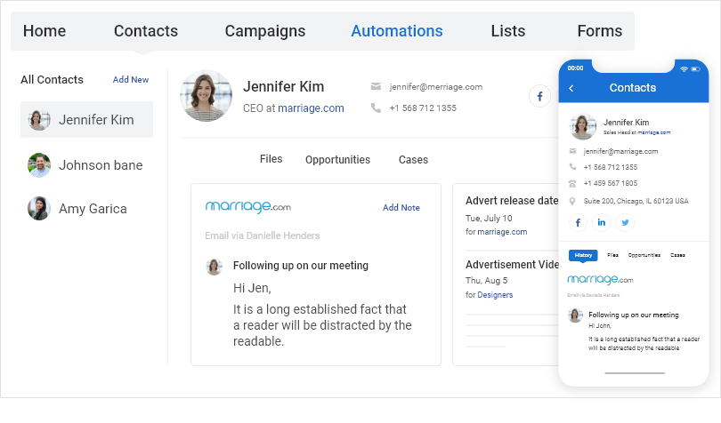Click back arrow in mobile Contacts header
This screenshot has height=423, width=721.
[x=571, y=88]
